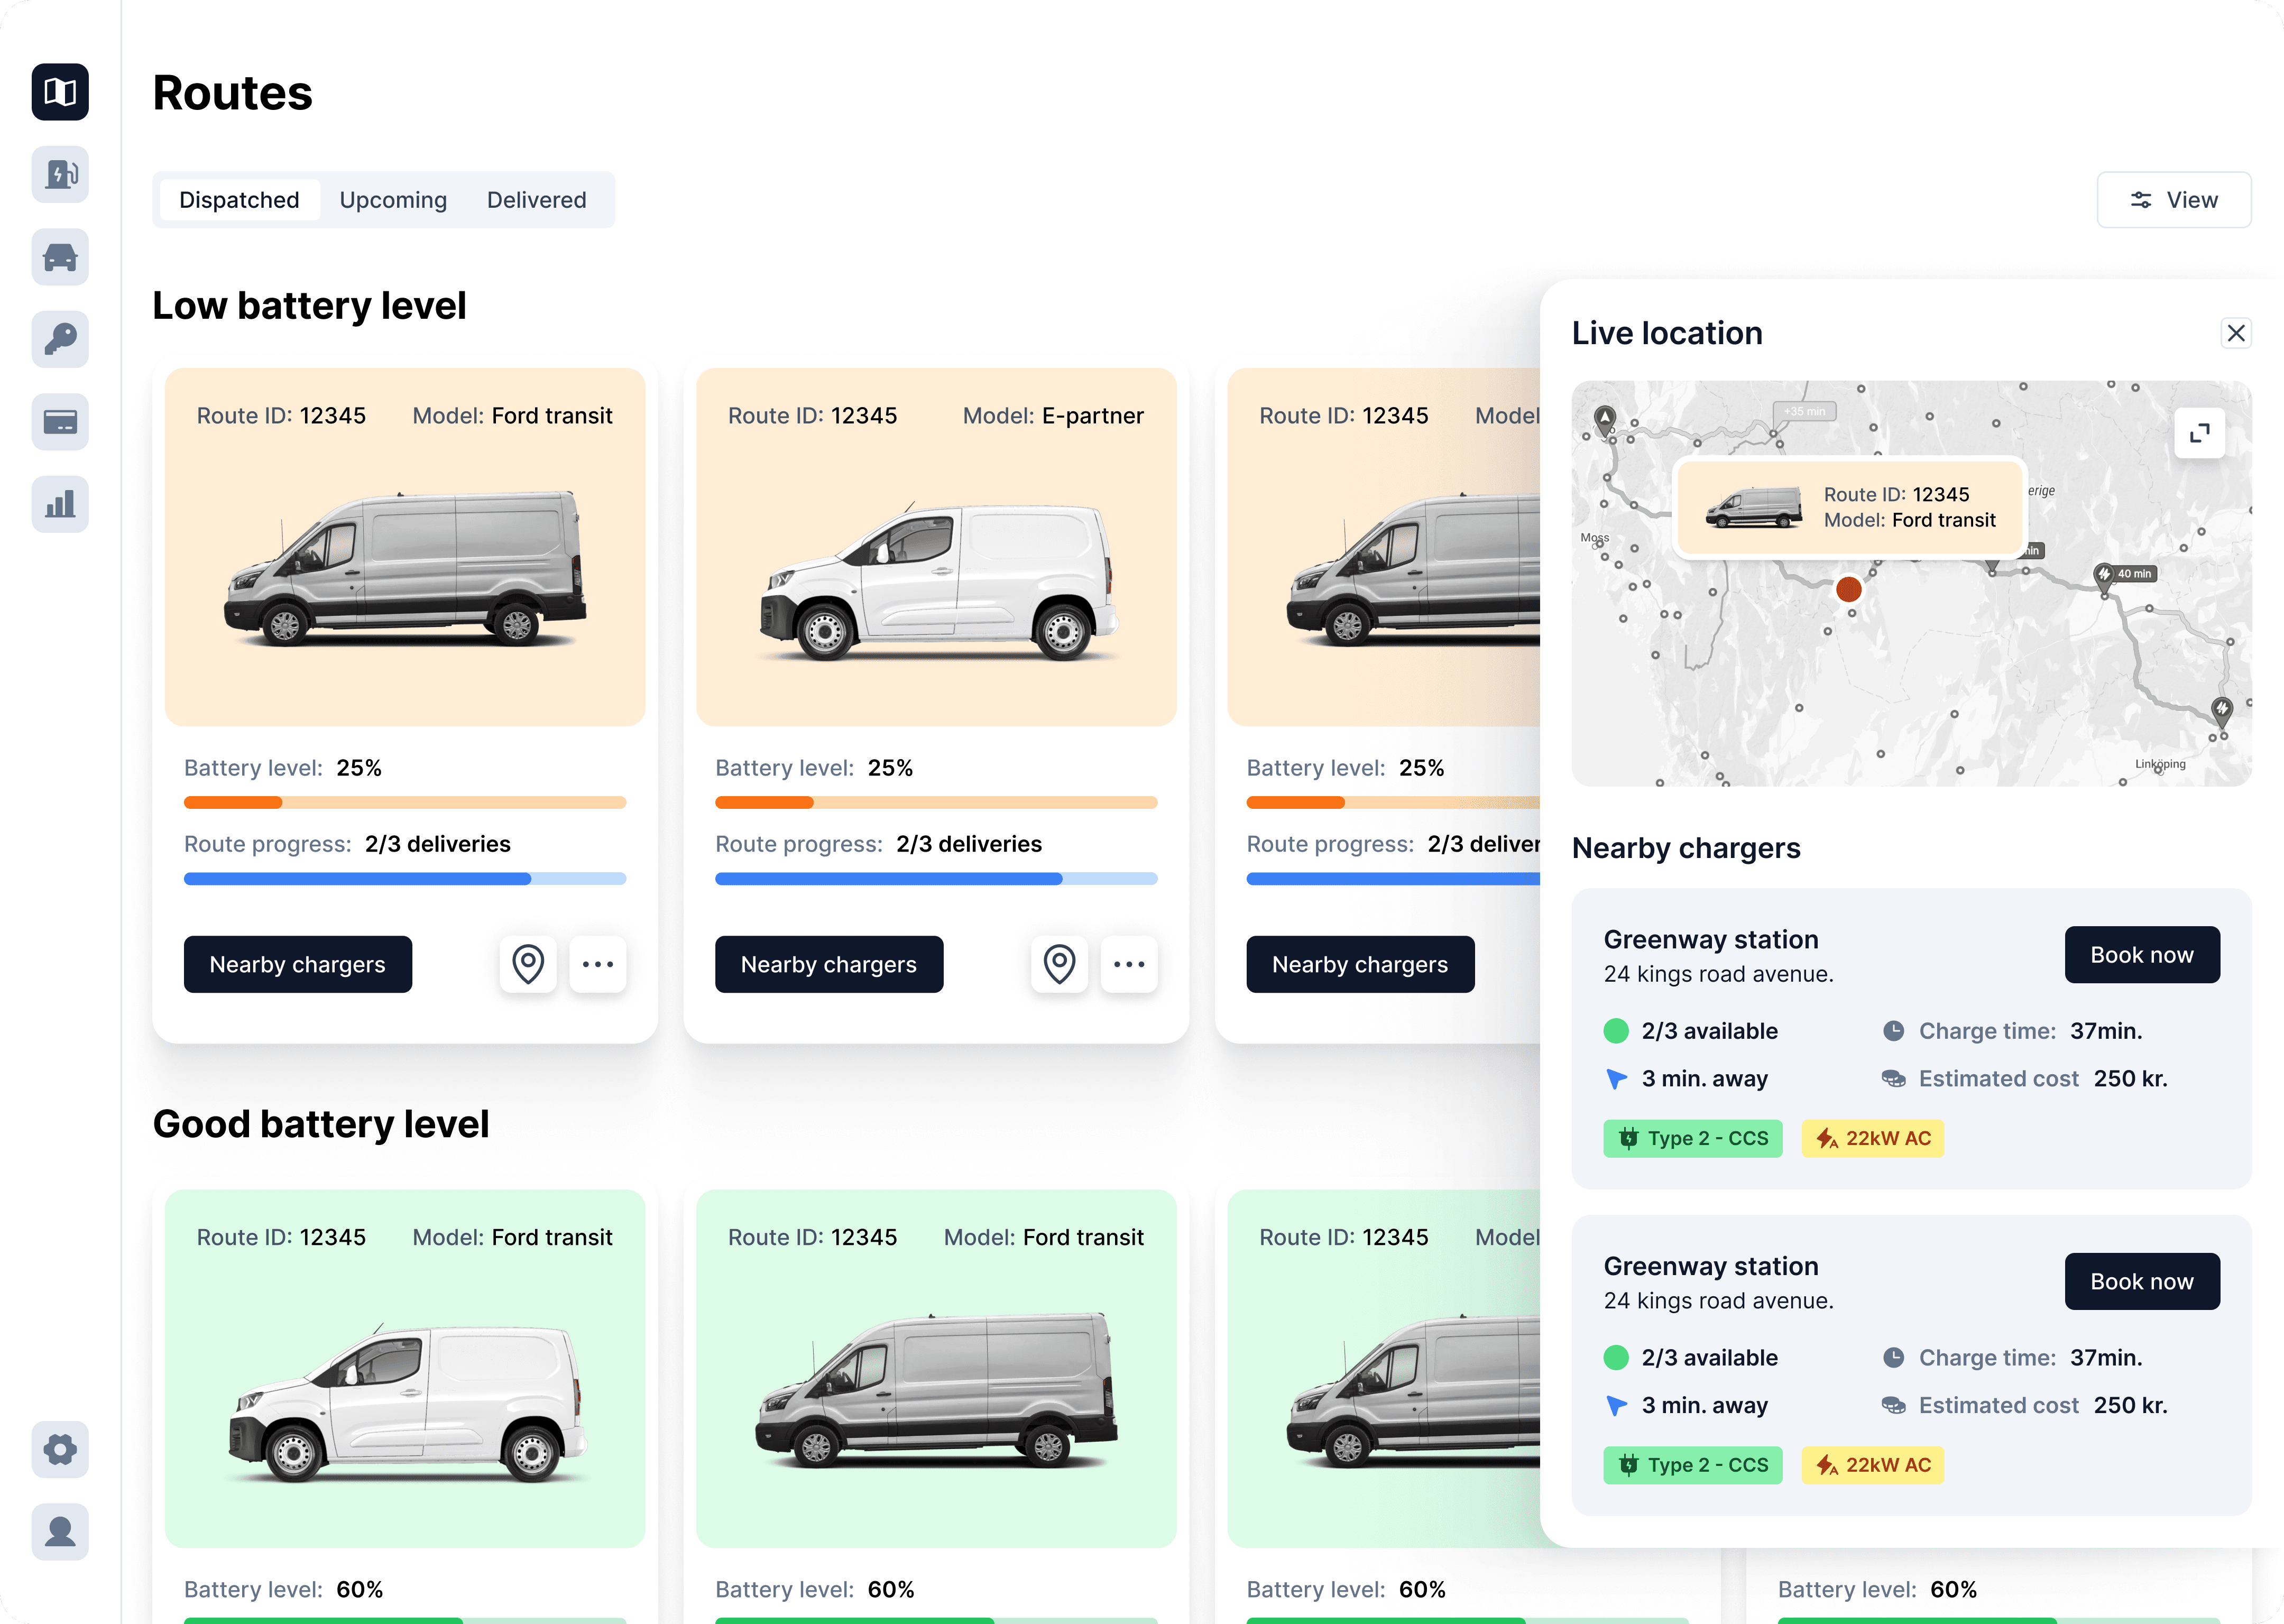Switch to the Upcoming tab
Image resolution: width=2284 pixels, height=1624 pixels.
tap(393, 200)
